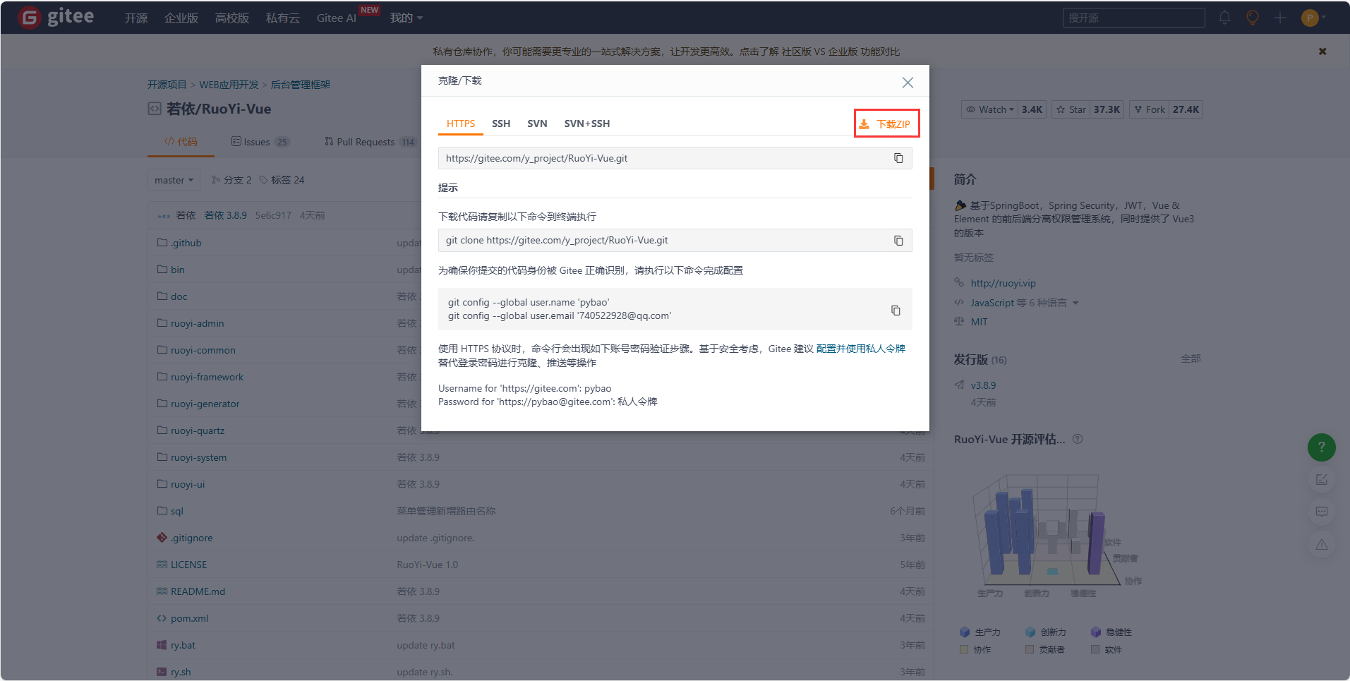The height and width of the screenshot is (681, 1350).
Task: Open the .gitignore file
Action: pos(191,538)
